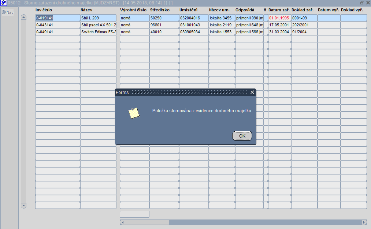
Task: Click the Doklad zař. column header
Action: click(303, 10)
